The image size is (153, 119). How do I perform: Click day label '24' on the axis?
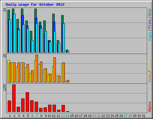pos(112,116)
